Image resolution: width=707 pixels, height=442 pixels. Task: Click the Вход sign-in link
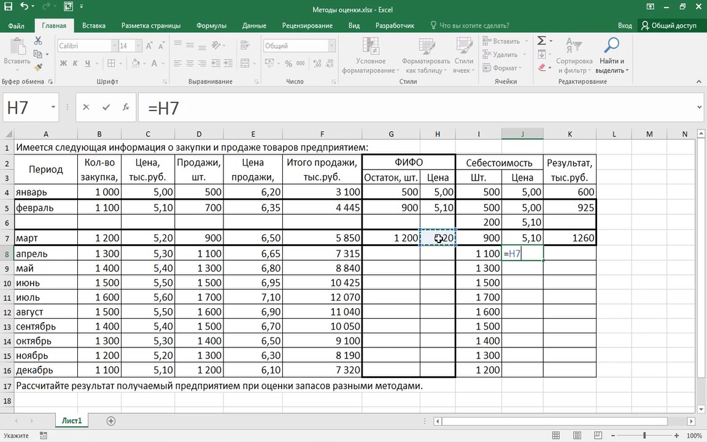pyautogui.click(x=625, y=26)
